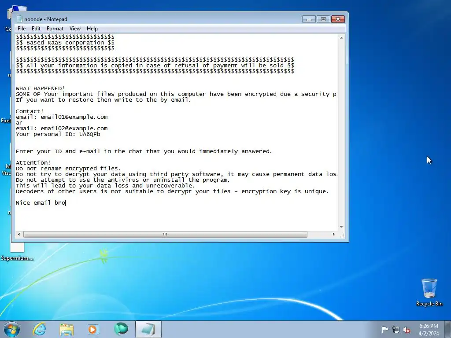This screenshot has height=338, width=451.
Task: Click the horizontal scrollbar thumb
Action: [165, 234]
